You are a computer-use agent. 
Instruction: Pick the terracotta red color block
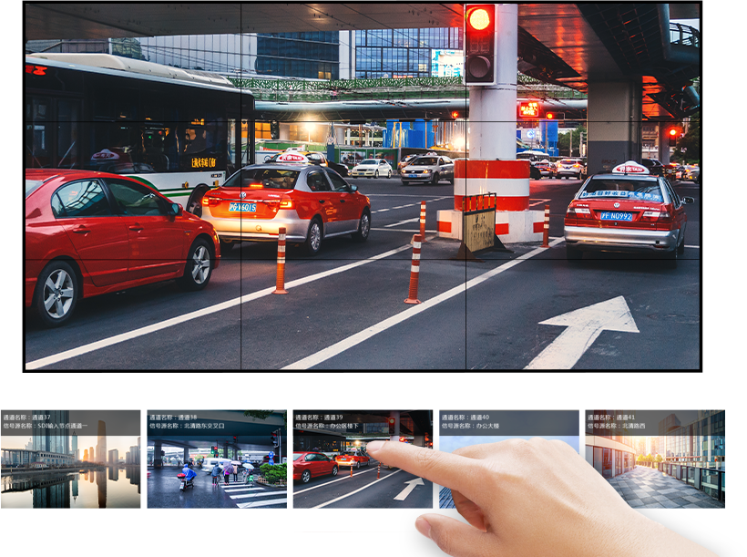click(x=329, y=532)
